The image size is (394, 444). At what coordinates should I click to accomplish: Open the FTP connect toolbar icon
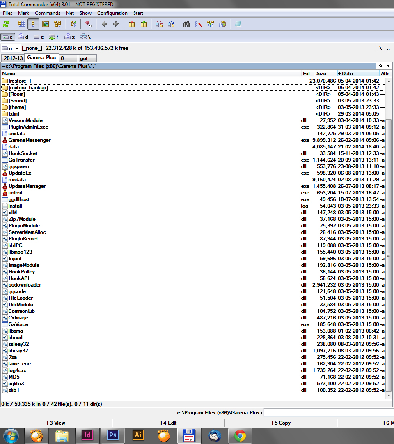click(x=159, y=24)
